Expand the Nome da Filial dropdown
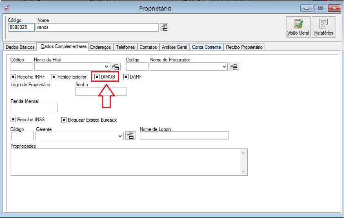The width and height of the screenshot is (344, 218). coord(107,66)
